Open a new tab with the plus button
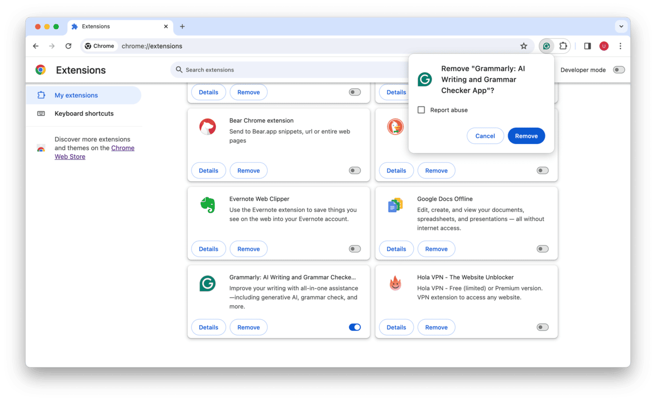Viewport: 656px width, 401px height. coord(182,26)
